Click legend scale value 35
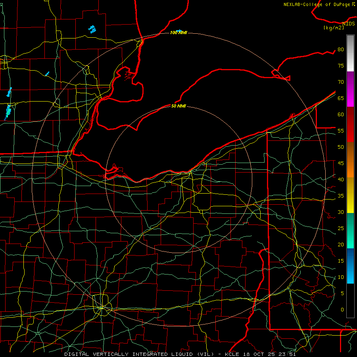Viewport: 357px width, 357px height. (341, 196)
